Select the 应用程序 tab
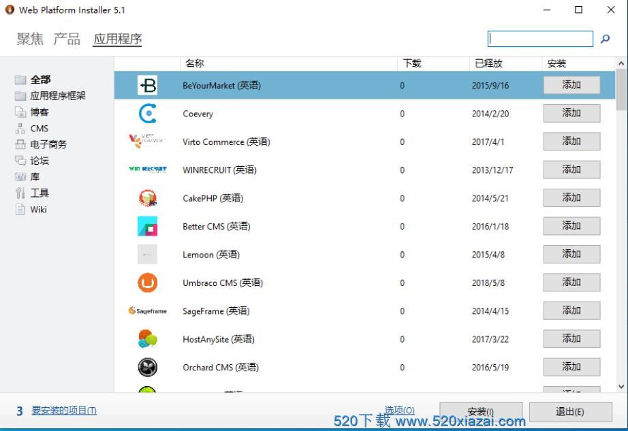 [x=117, y=39]
